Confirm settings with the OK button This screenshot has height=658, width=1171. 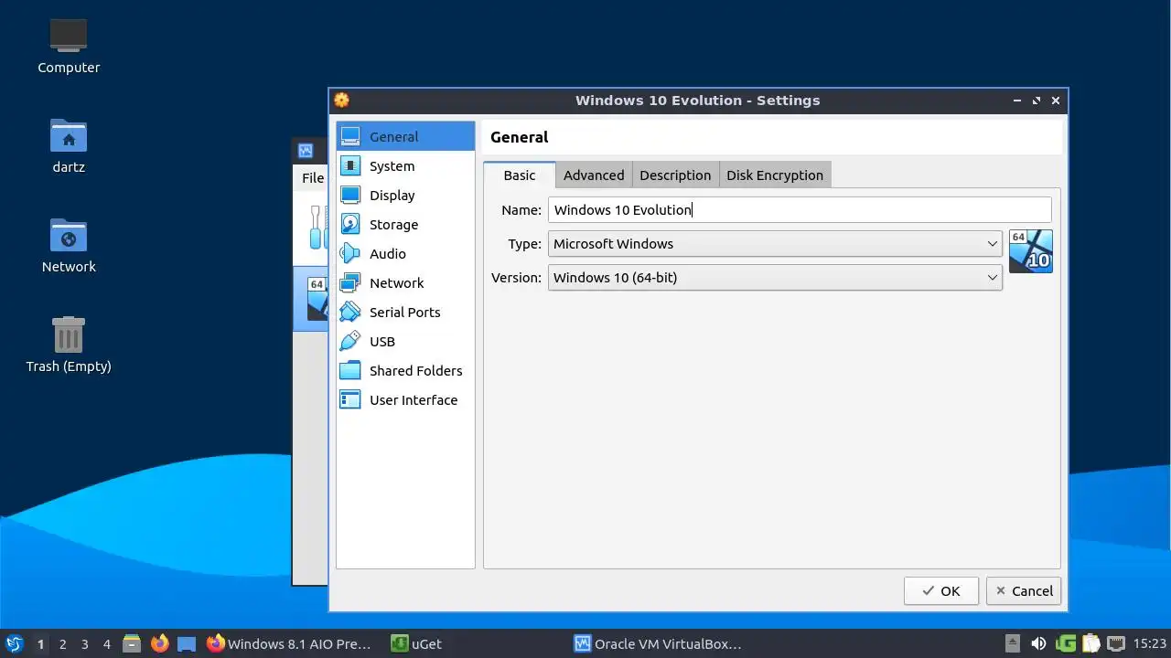point(940,590)
